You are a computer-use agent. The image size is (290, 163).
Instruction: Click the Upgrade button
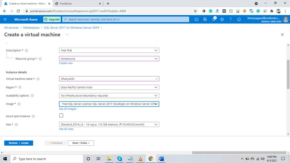point(52,19)
